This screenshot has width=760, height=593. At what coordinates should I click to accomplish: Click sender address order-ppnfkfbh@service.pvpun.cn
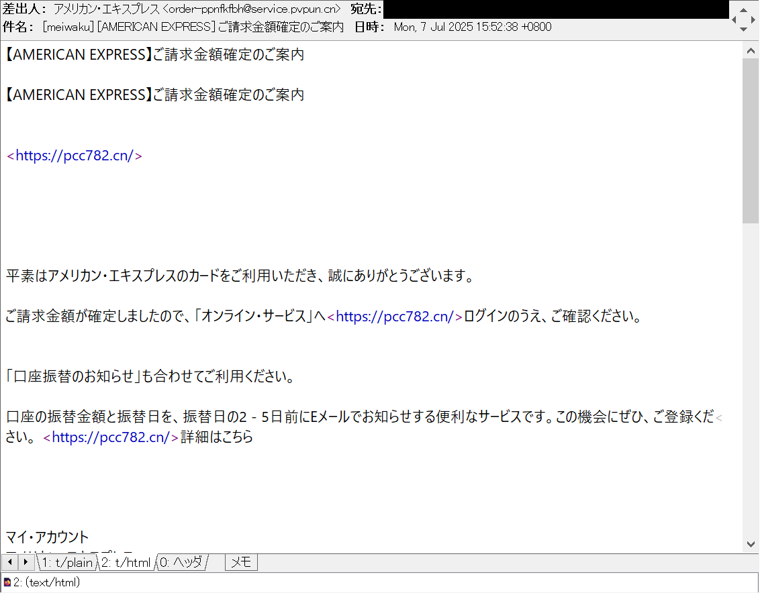coord(252,9)
